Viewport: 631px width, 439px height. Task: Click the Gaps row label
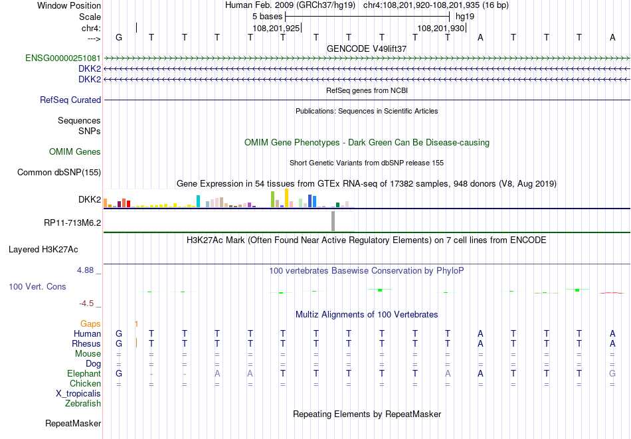(90, 324)
